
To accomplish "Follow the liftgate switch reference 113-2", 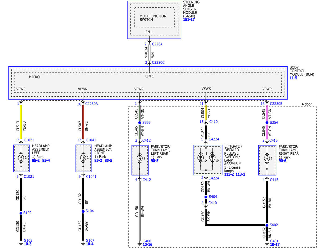I will click(x=229, y=174).
